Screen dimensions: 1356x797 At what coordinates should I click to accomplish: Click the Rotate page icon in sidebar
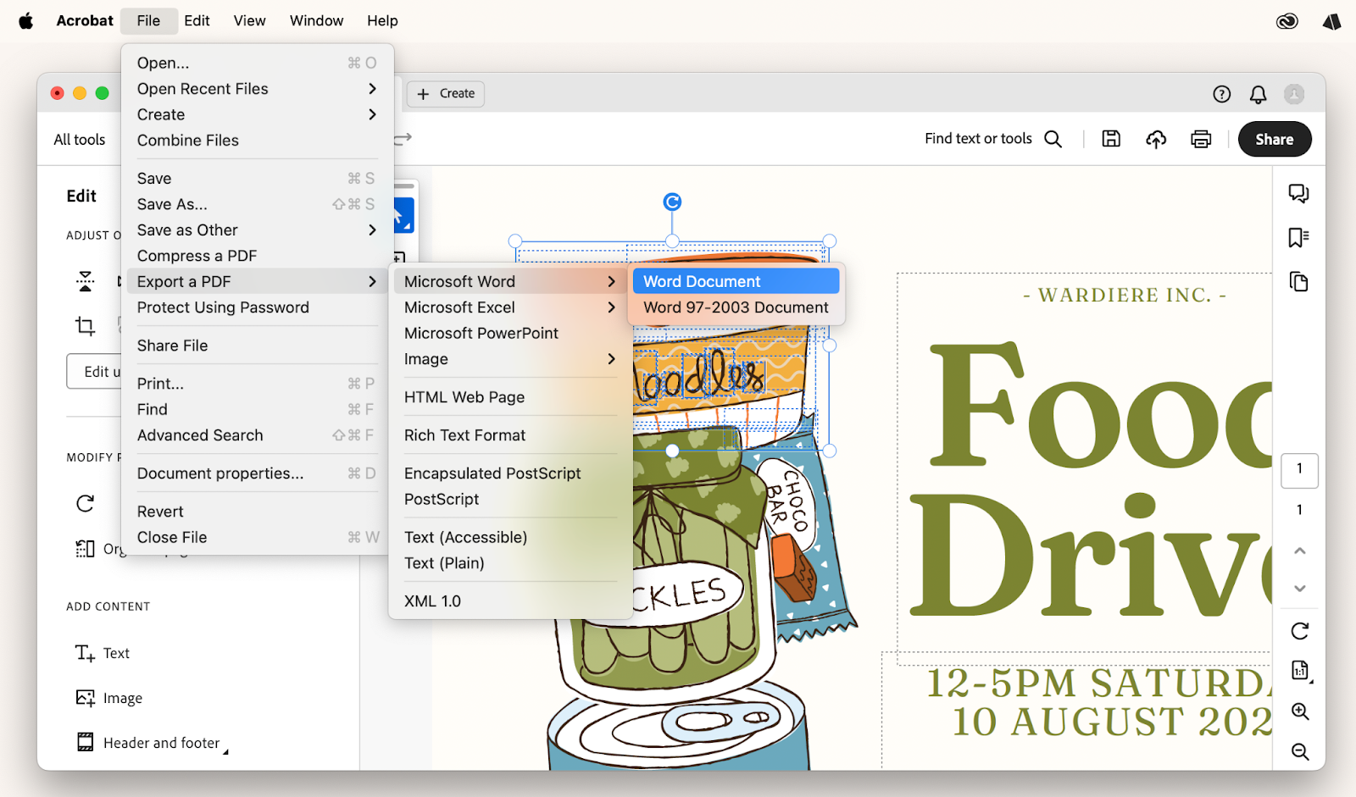tap(1298, 631)
